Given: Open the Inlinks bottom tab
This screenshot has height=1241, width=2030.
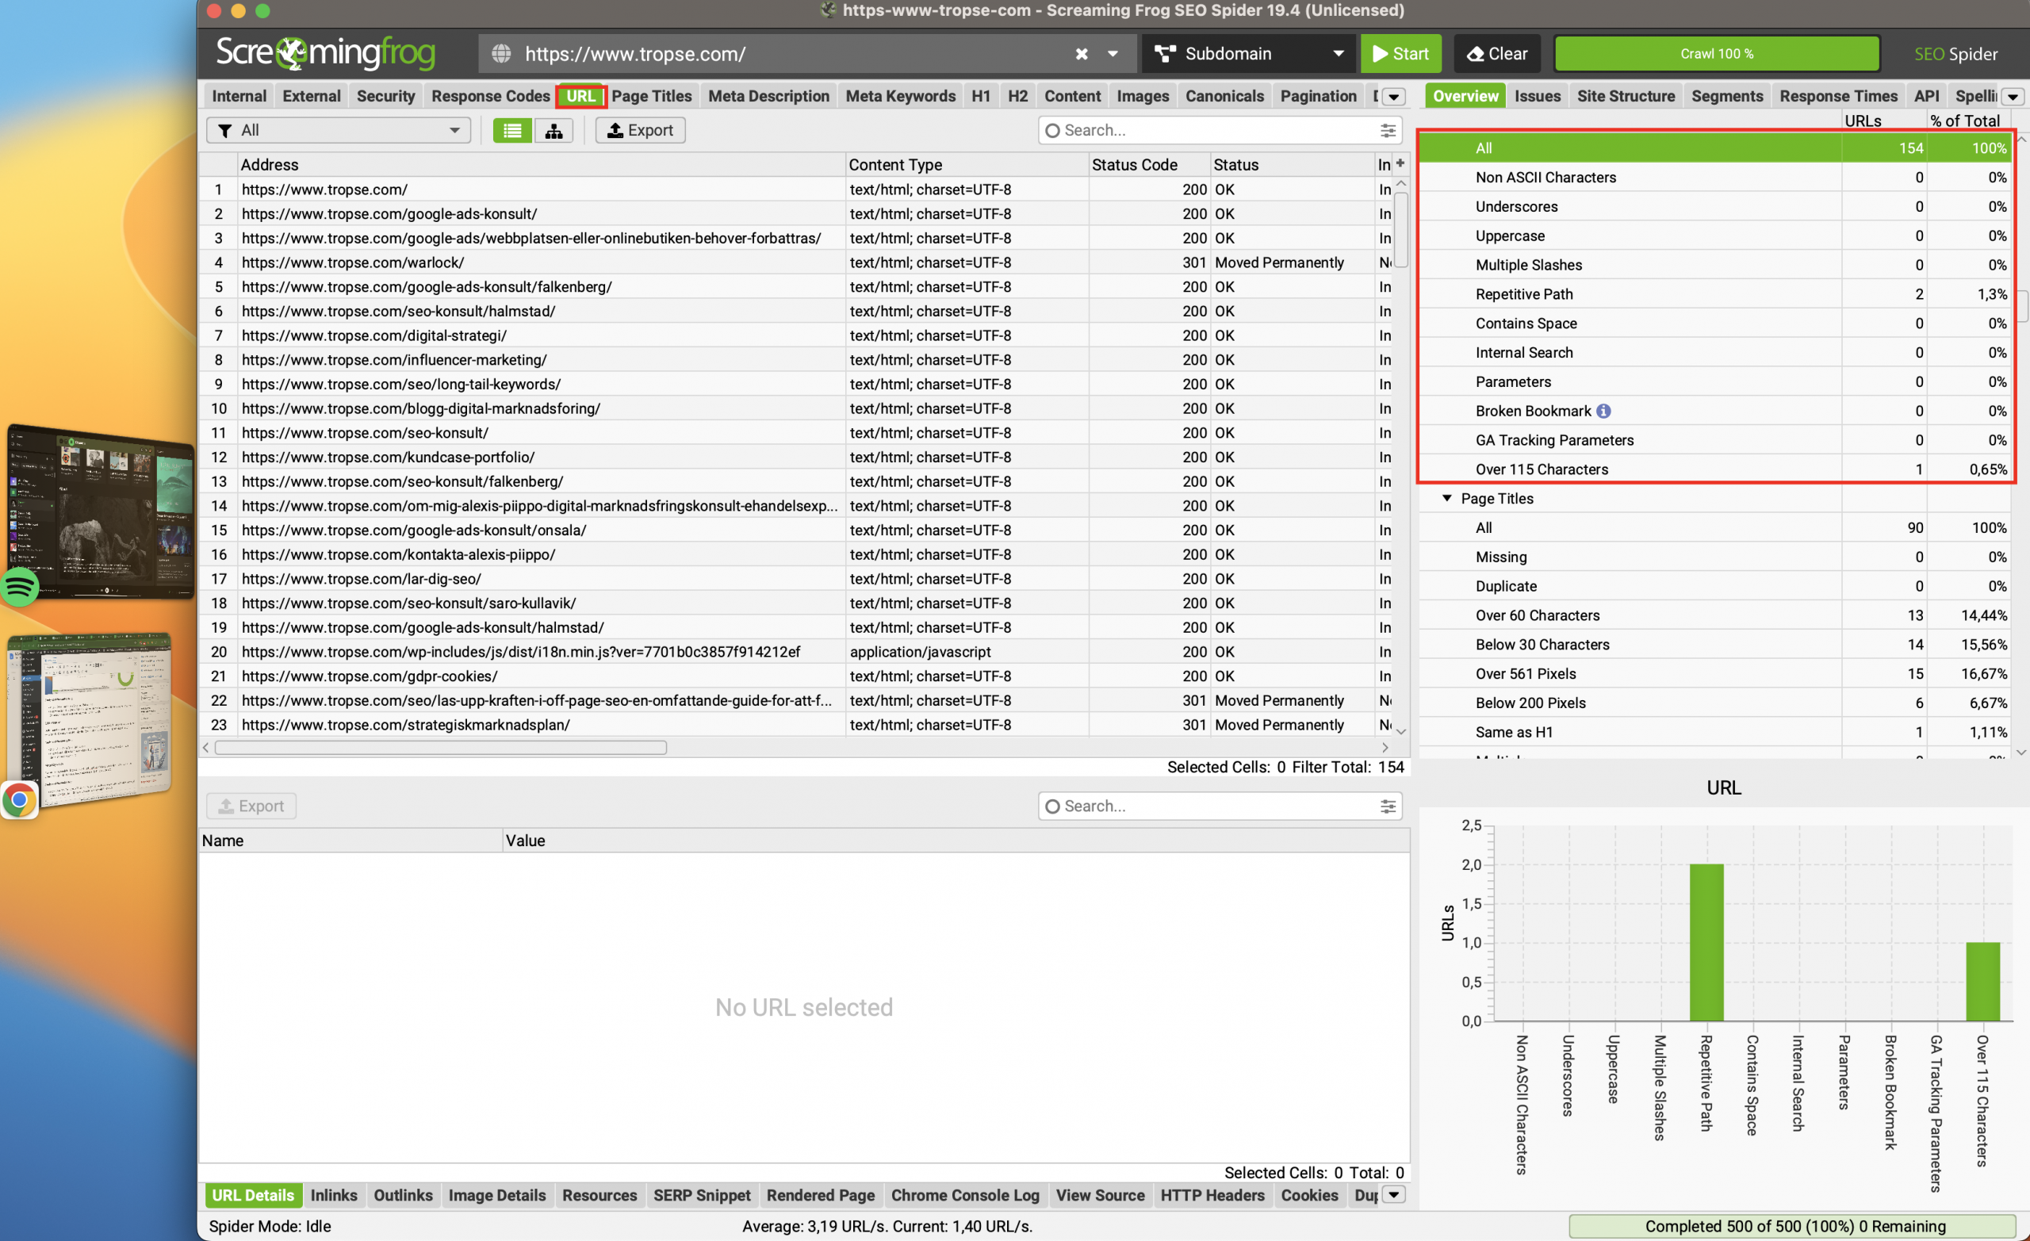Looking at the screenshot, I should pos(334,1195).
